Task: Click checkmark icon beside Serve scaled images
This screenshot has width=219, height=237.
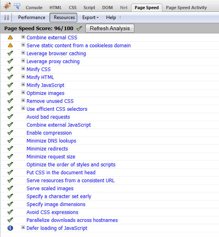Action: coord(10,188)
